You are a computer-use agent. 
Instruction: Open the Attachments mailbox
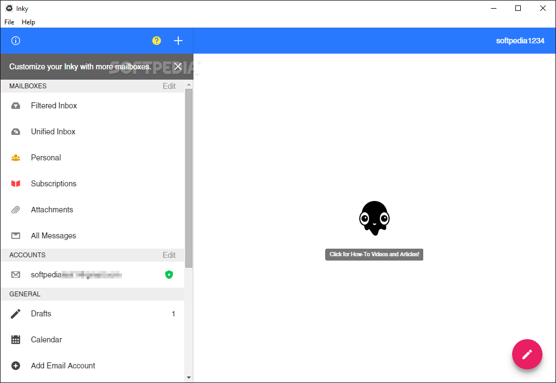[93, 210]
